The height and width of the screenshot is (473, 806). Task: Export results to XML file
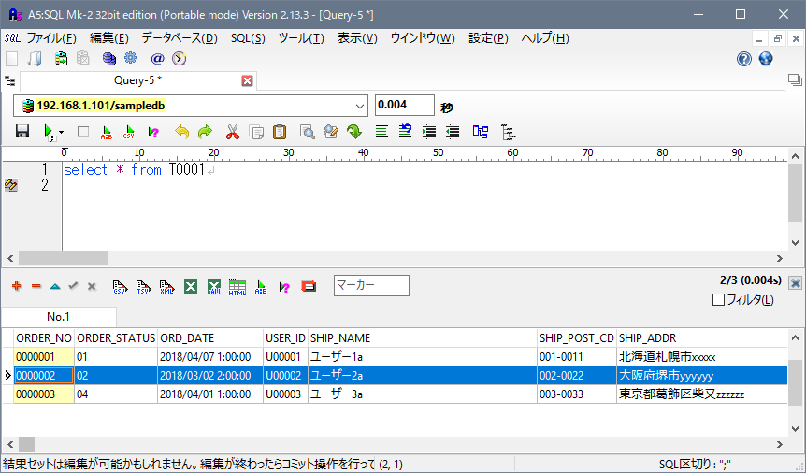click(x=167, y=287)
